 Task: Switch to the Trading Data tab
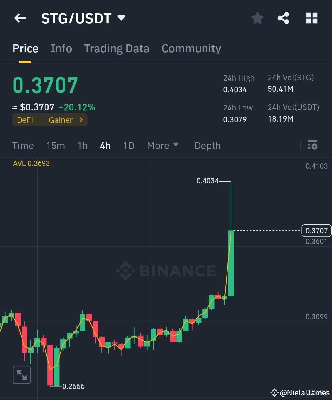click(x=117, y=48)
